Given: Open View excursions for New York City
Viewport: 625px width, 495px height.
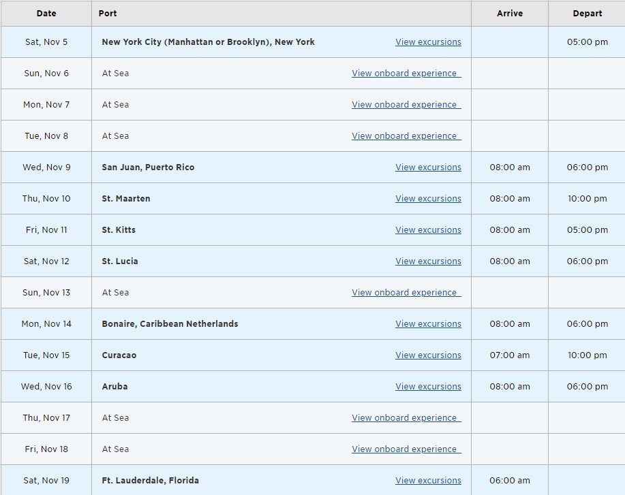Looking at the screenshot, I should [428, 42].
